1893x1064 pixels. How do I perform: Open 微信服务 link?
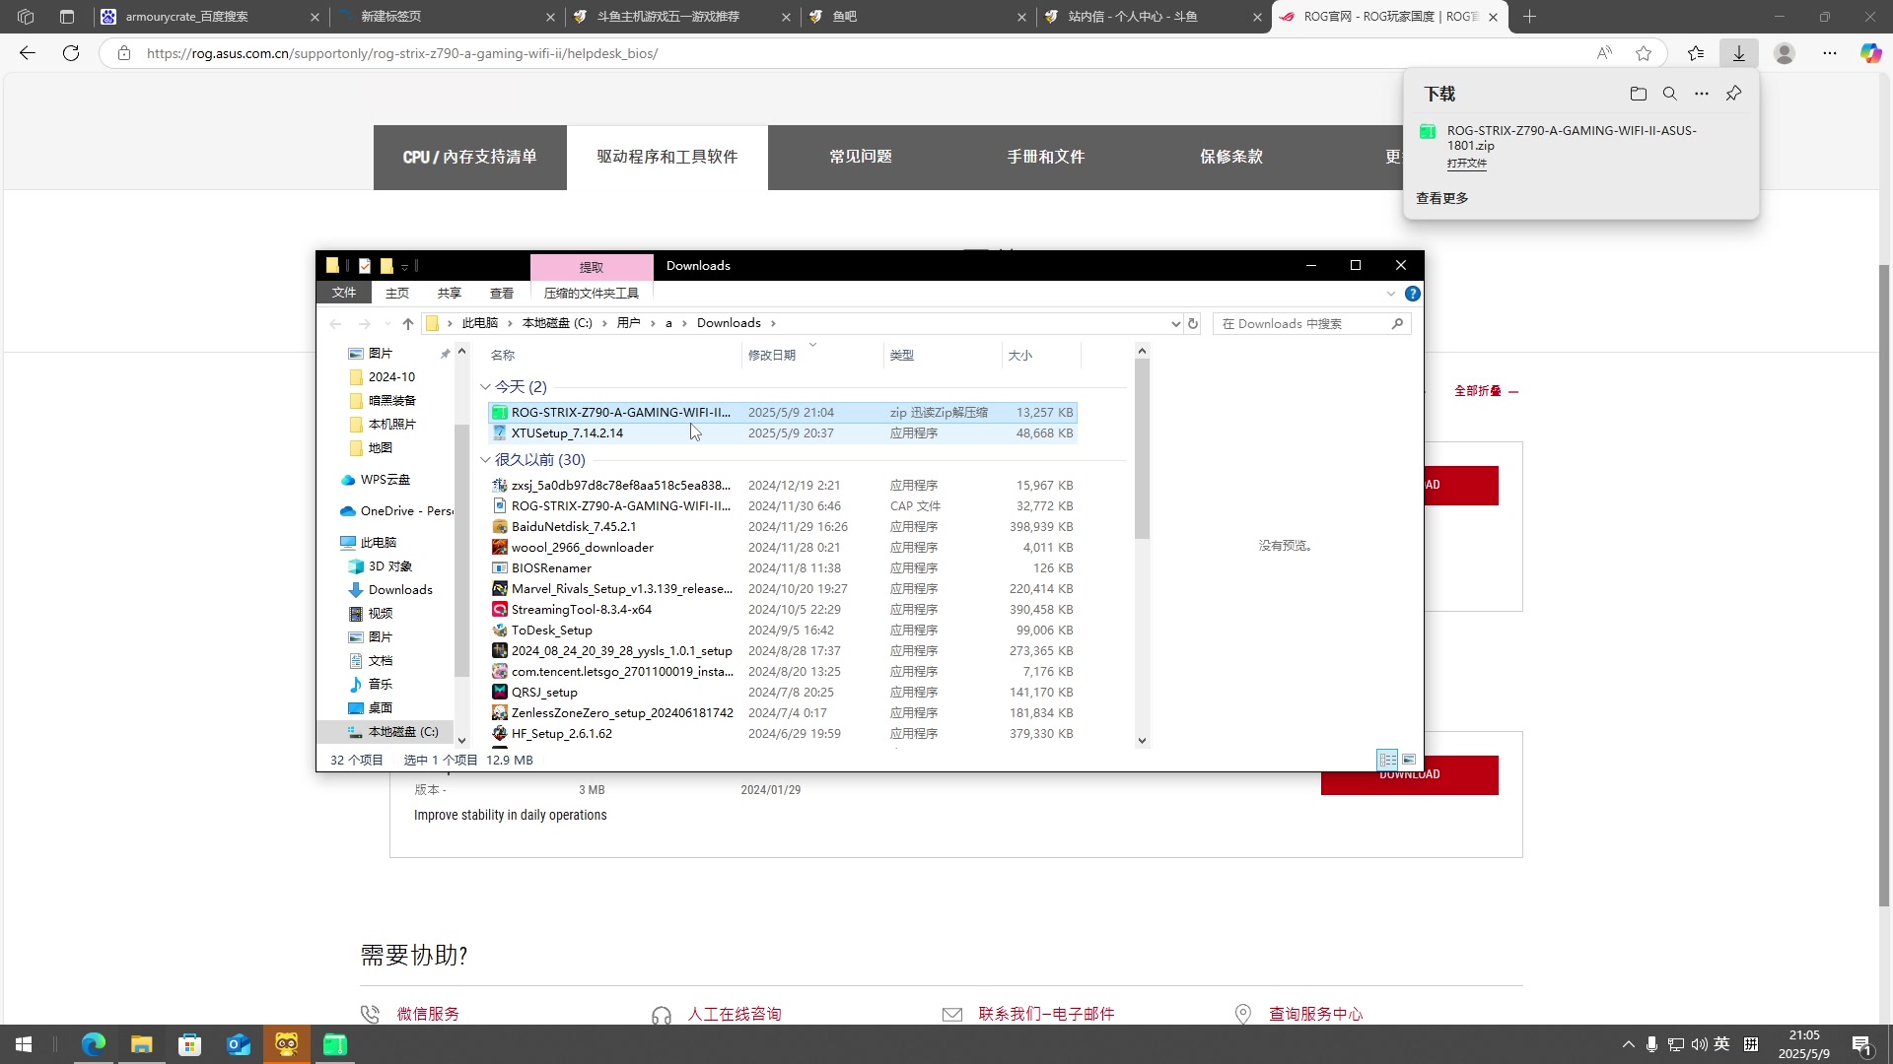coord(428,1014)
